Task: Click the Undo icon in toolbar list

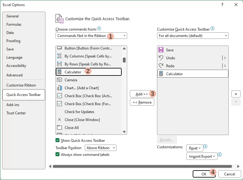Action: pos(161,58)
